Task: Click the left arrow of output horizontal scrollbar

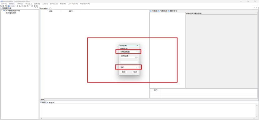Action: tap(41, 118)
